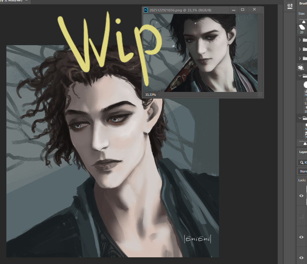Click the search icon in Layers filter
This screenshot has height=264, width=307.
pos(301,163)
